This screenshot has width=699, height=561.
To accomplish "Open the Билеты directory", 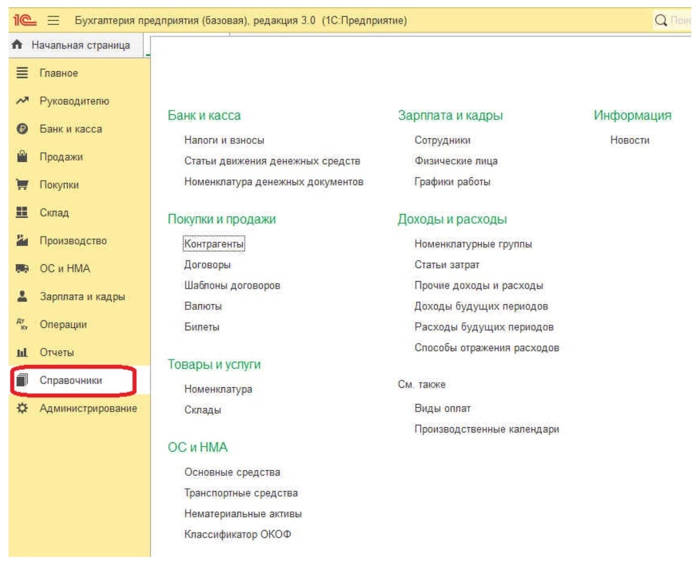I will pos(202,327).
